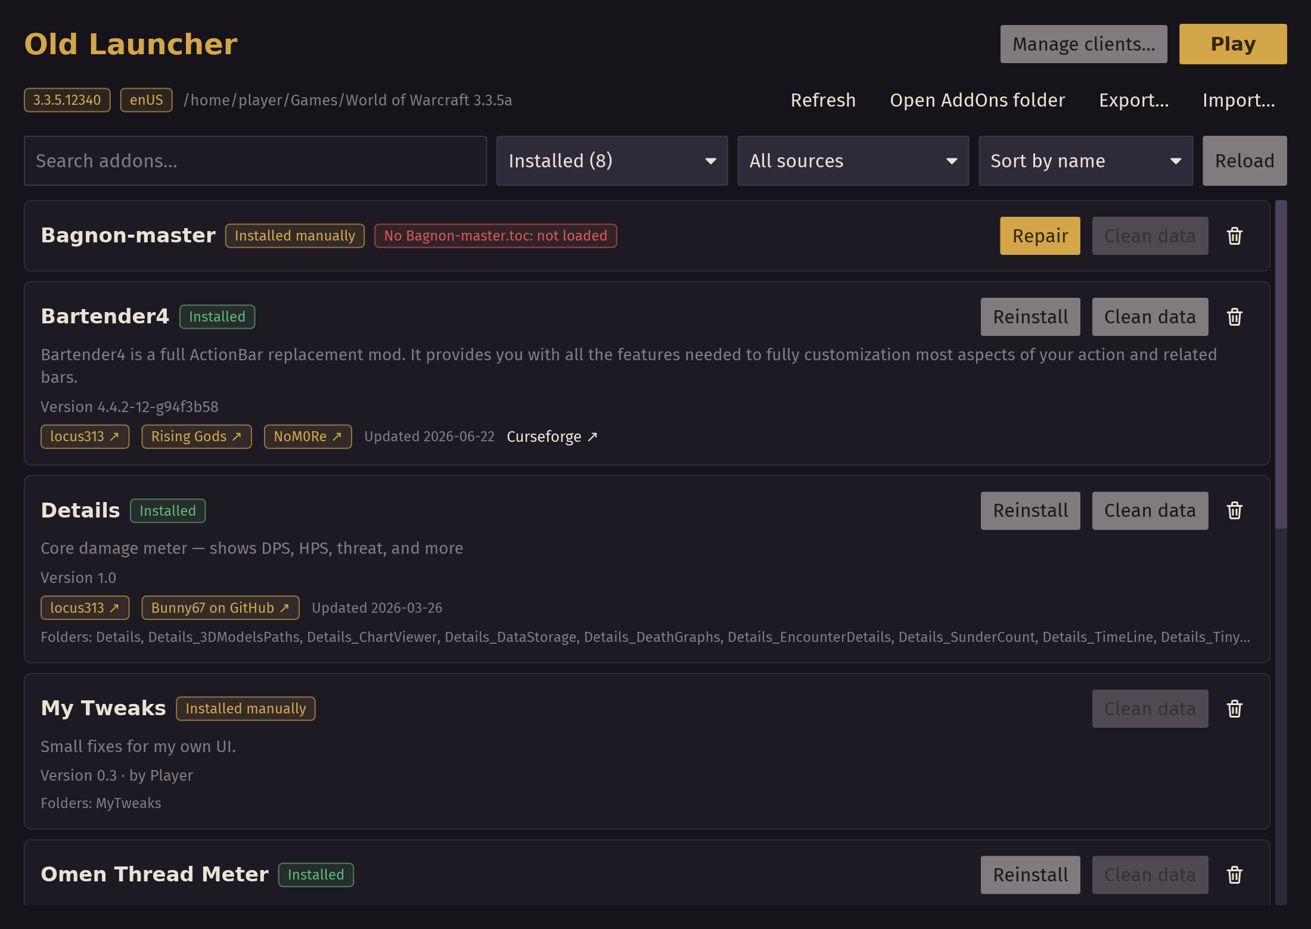Screen dimensions: 1311x929
Task: Reinstall the Details addon
Action: tap(1030, 510)
